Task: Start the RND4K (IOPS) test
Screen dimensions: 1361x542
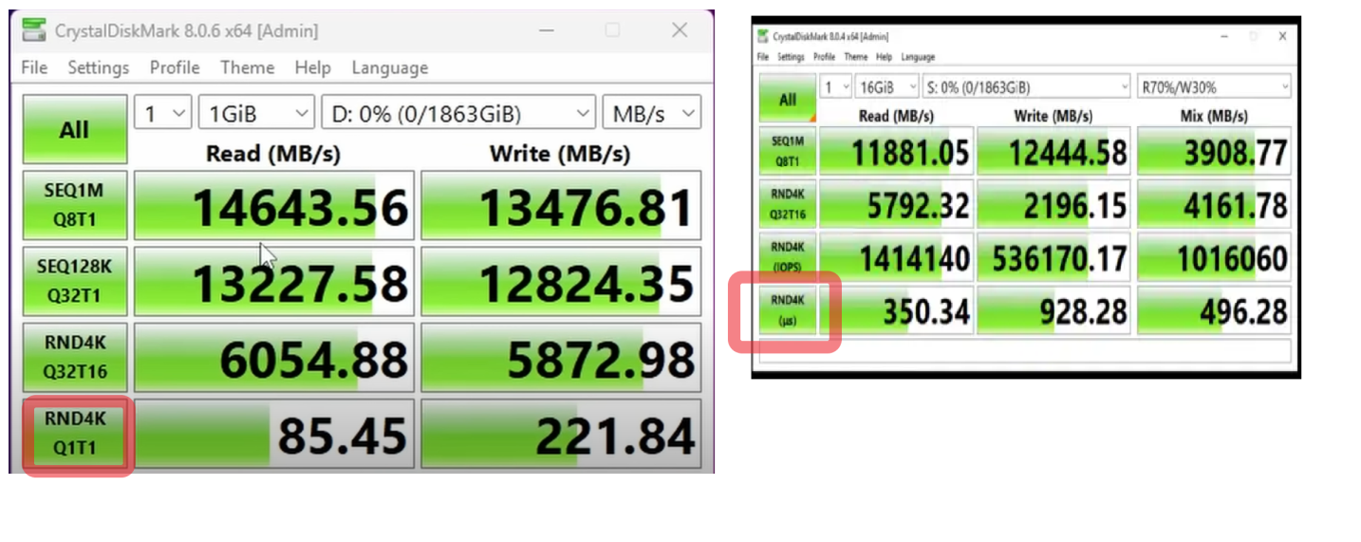Action: click(788, 256)
